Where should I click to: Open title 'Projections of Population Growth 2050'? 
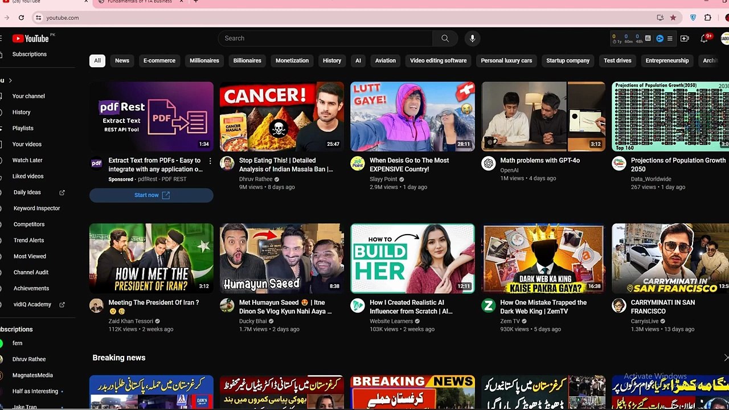click(678, 165)
